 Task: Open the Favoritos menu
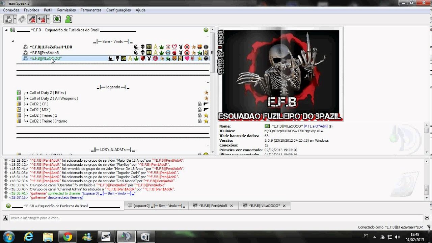pos(31,10)
